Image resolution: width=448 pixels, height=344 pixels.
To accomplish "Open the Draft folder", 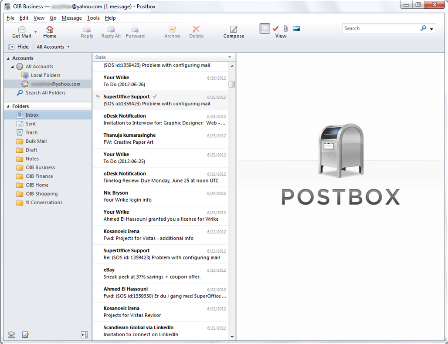I will click(31, 150).
